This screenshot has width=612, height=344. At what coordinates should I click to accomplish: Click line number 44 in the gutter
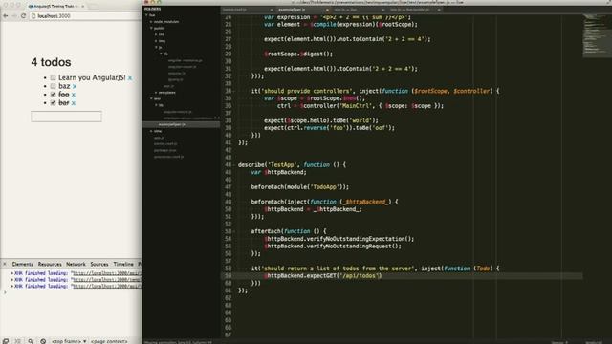tap(228, 165)
